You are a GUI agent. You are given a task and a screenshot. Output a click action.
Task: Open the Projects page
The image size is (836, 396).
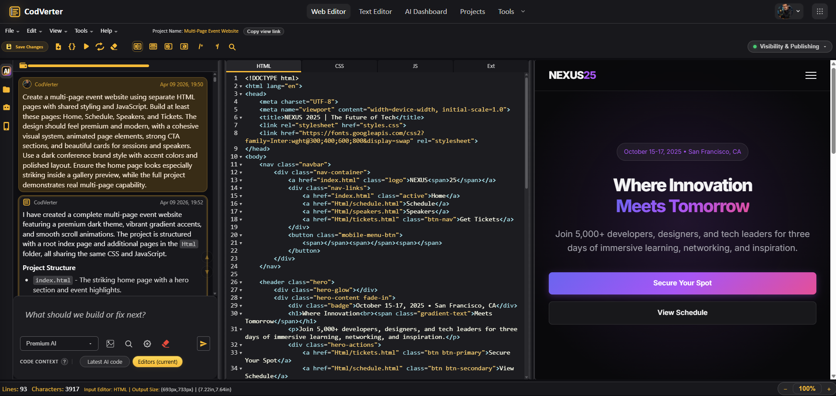(472, 12)
